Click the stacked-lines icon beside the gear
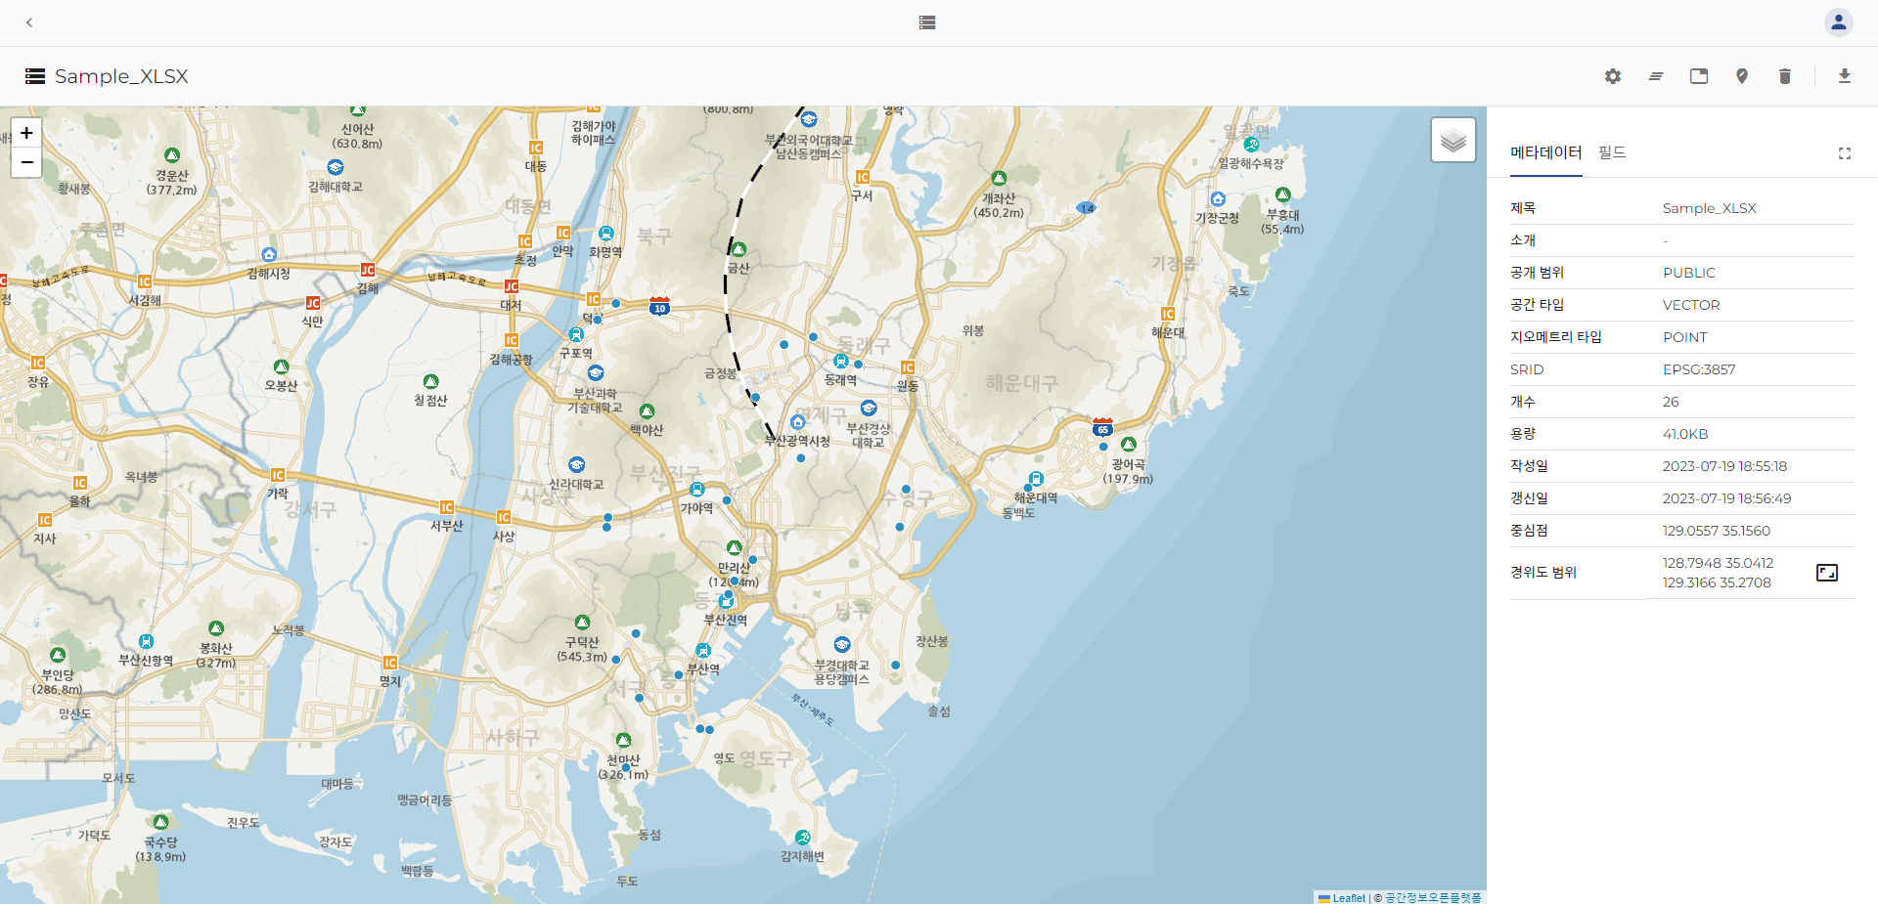This screenshot has width=1878, height=904. pyautogui.click(x=1656, y=76)
